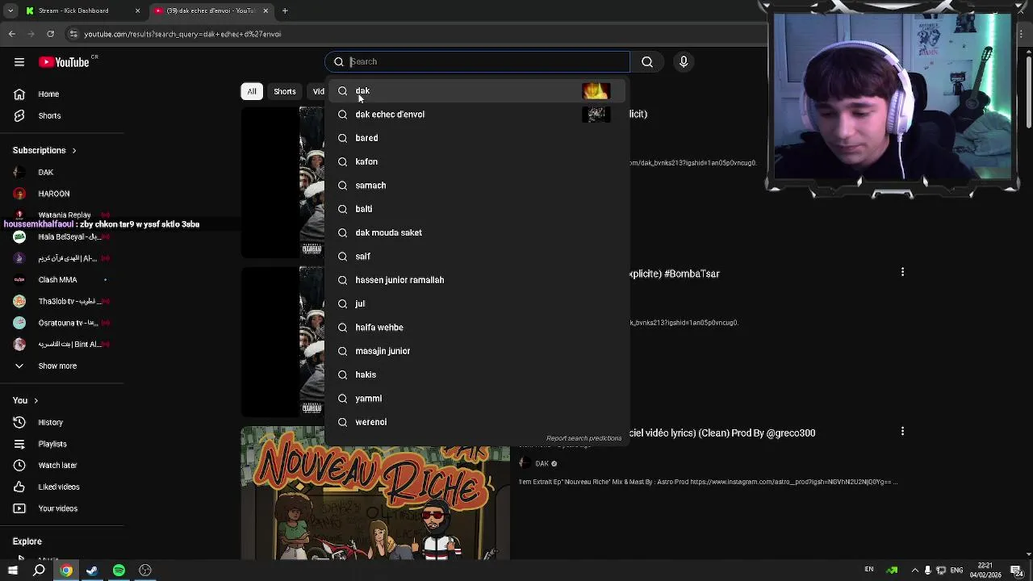The width and height of the screenshot is (1033, 581).
Task: Choose the 'balti' search suggestion
Action: pos(476,209)
